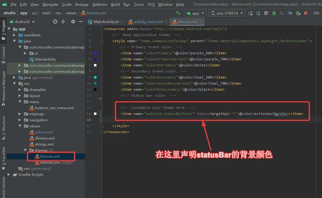
Task: Collapse the java folder
Action: point(15,41)
